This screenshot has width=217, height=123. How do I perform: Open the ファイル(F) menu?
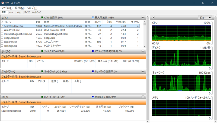[x=7, y=8]
